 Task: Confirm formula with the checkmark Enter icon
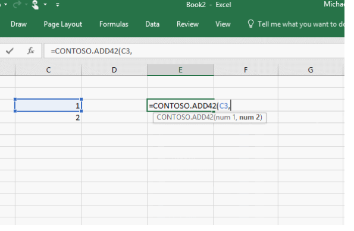click(10, 51)
